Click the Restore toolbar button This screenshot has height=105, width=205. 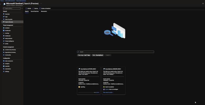[x=35, y=8]
